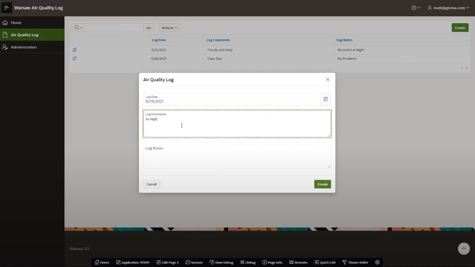Click Edit Page 3 in developer toolbar
Screen dimensions: 475x267
(168, 262)
